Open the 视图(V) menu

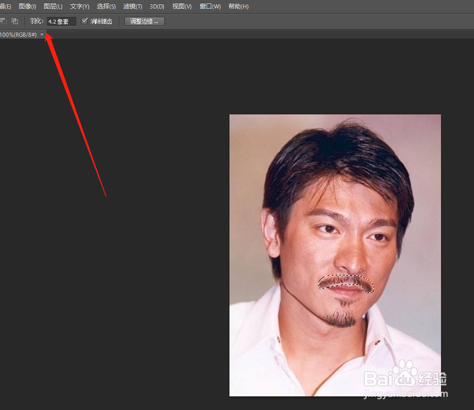pyautogui.click(x=182, y=6)
